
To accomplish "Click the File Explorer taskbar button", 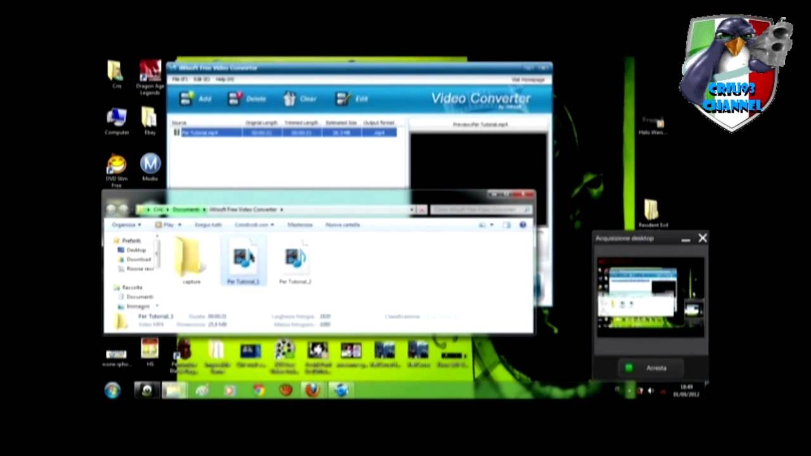I will point(174,390).
